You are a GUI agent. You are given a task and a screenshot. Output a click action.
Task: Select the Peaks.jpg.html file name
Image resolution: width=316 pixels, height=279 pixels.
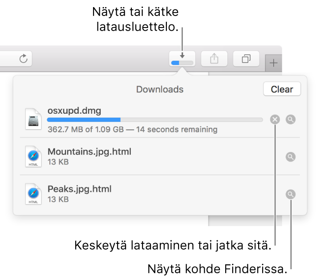79,189
